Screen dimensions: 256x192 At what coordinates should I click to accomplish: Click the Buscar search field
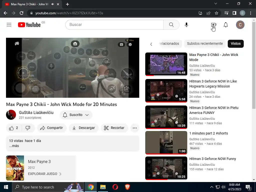(x=114, y=25)
